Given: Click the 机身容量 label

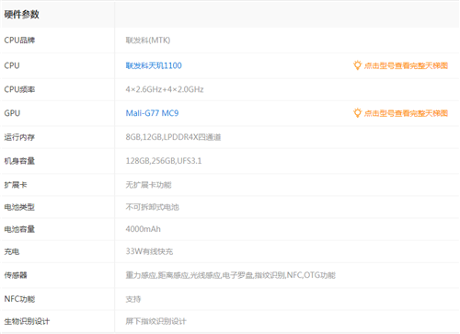Looking at the screenshot, I should coord(19,161).
